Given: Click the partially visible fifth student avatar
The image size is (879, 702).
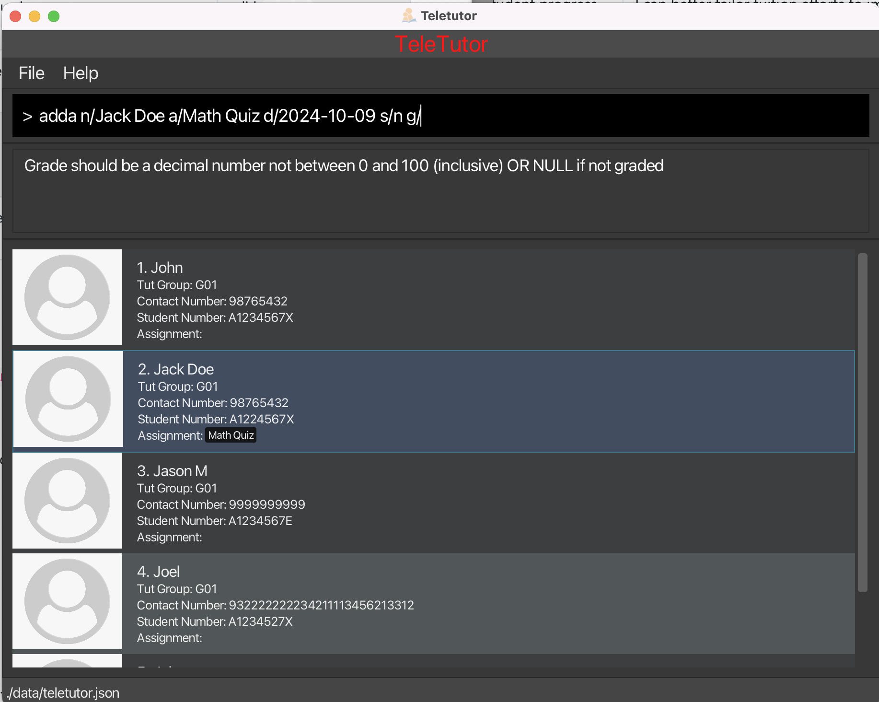Looking at the screenshot, I should [x=67, y=661].
